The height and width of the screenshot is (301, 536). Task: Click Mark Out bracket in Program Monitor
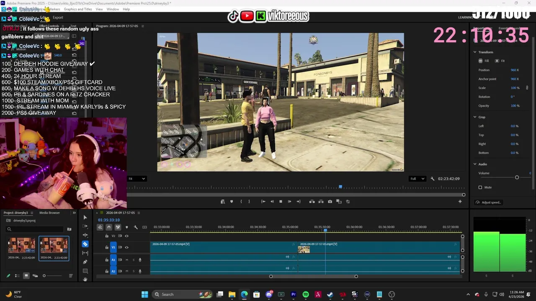pyautogui.click(x=249, y=202)
